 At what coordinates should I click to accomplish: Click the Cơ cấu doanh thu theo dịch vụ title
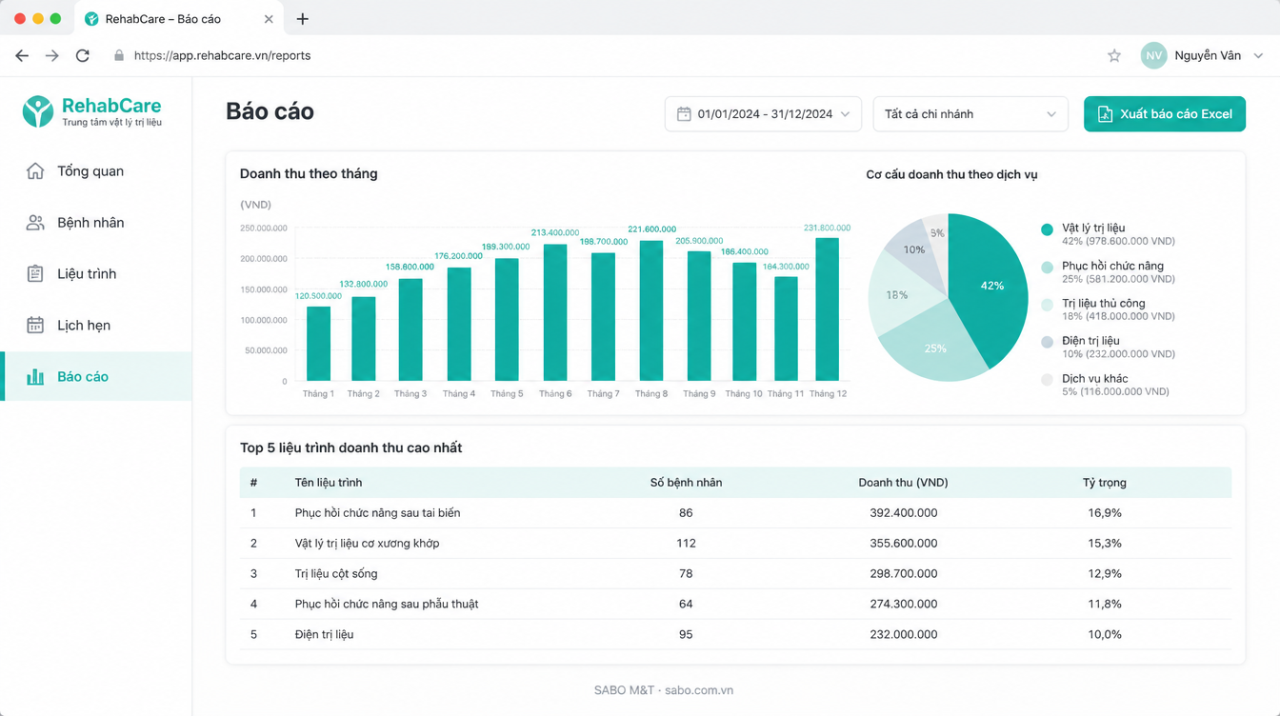pyautogui.click(x=951, y=174)
